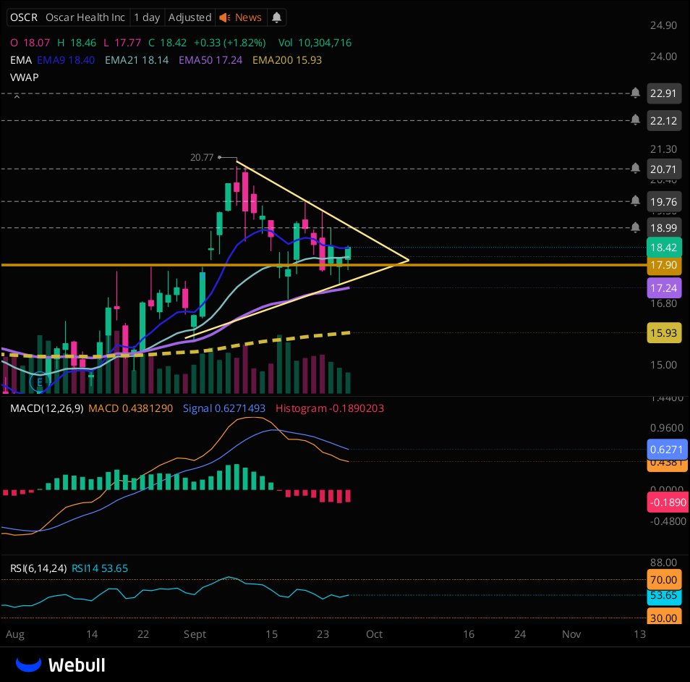
Task: Click the 20.77 high price label
Action: point(202,157)
